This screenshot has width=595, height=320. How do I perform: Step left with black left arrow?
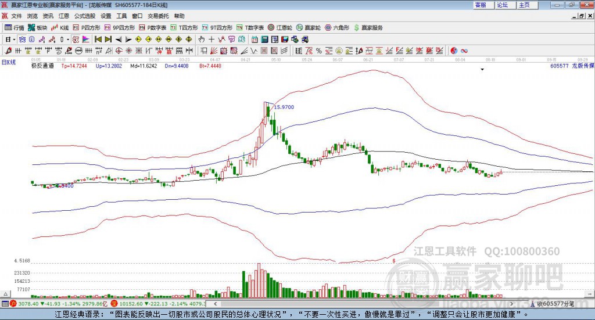coord(119,39)
